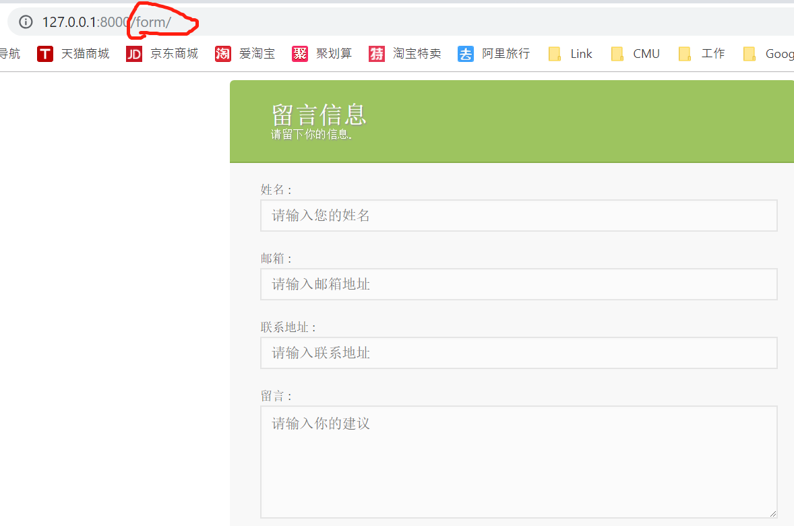Image resolution: width=794 pixels, height=526 pixels.
Task: Open the 天猫商城 bookmark icon
Action: pos(45,54)
